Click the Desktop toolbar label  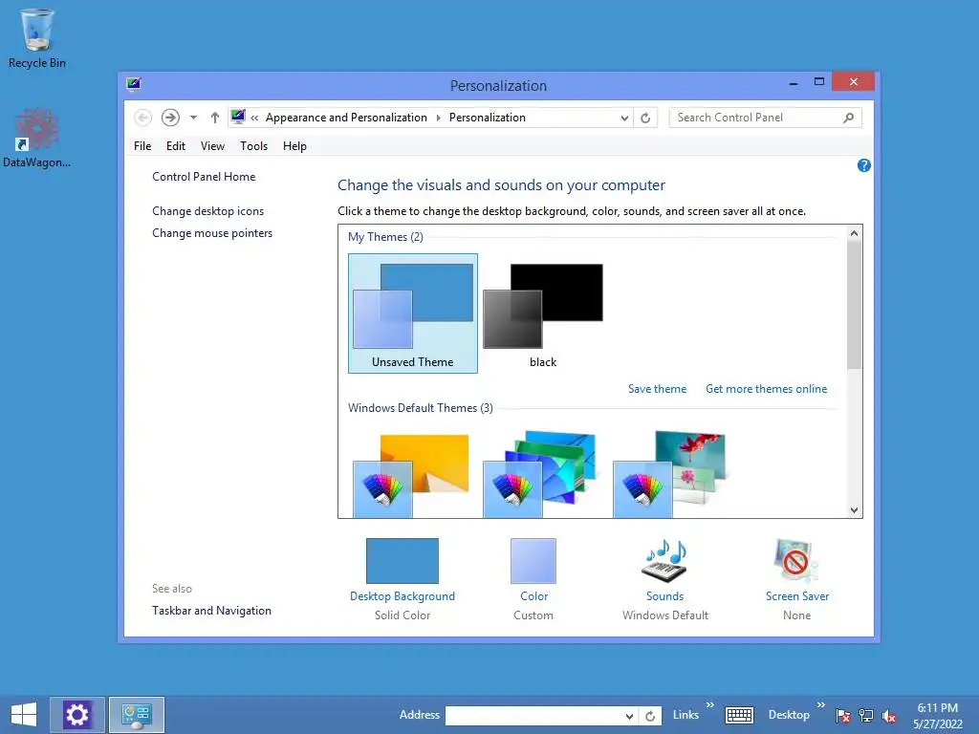coord(789,715)
